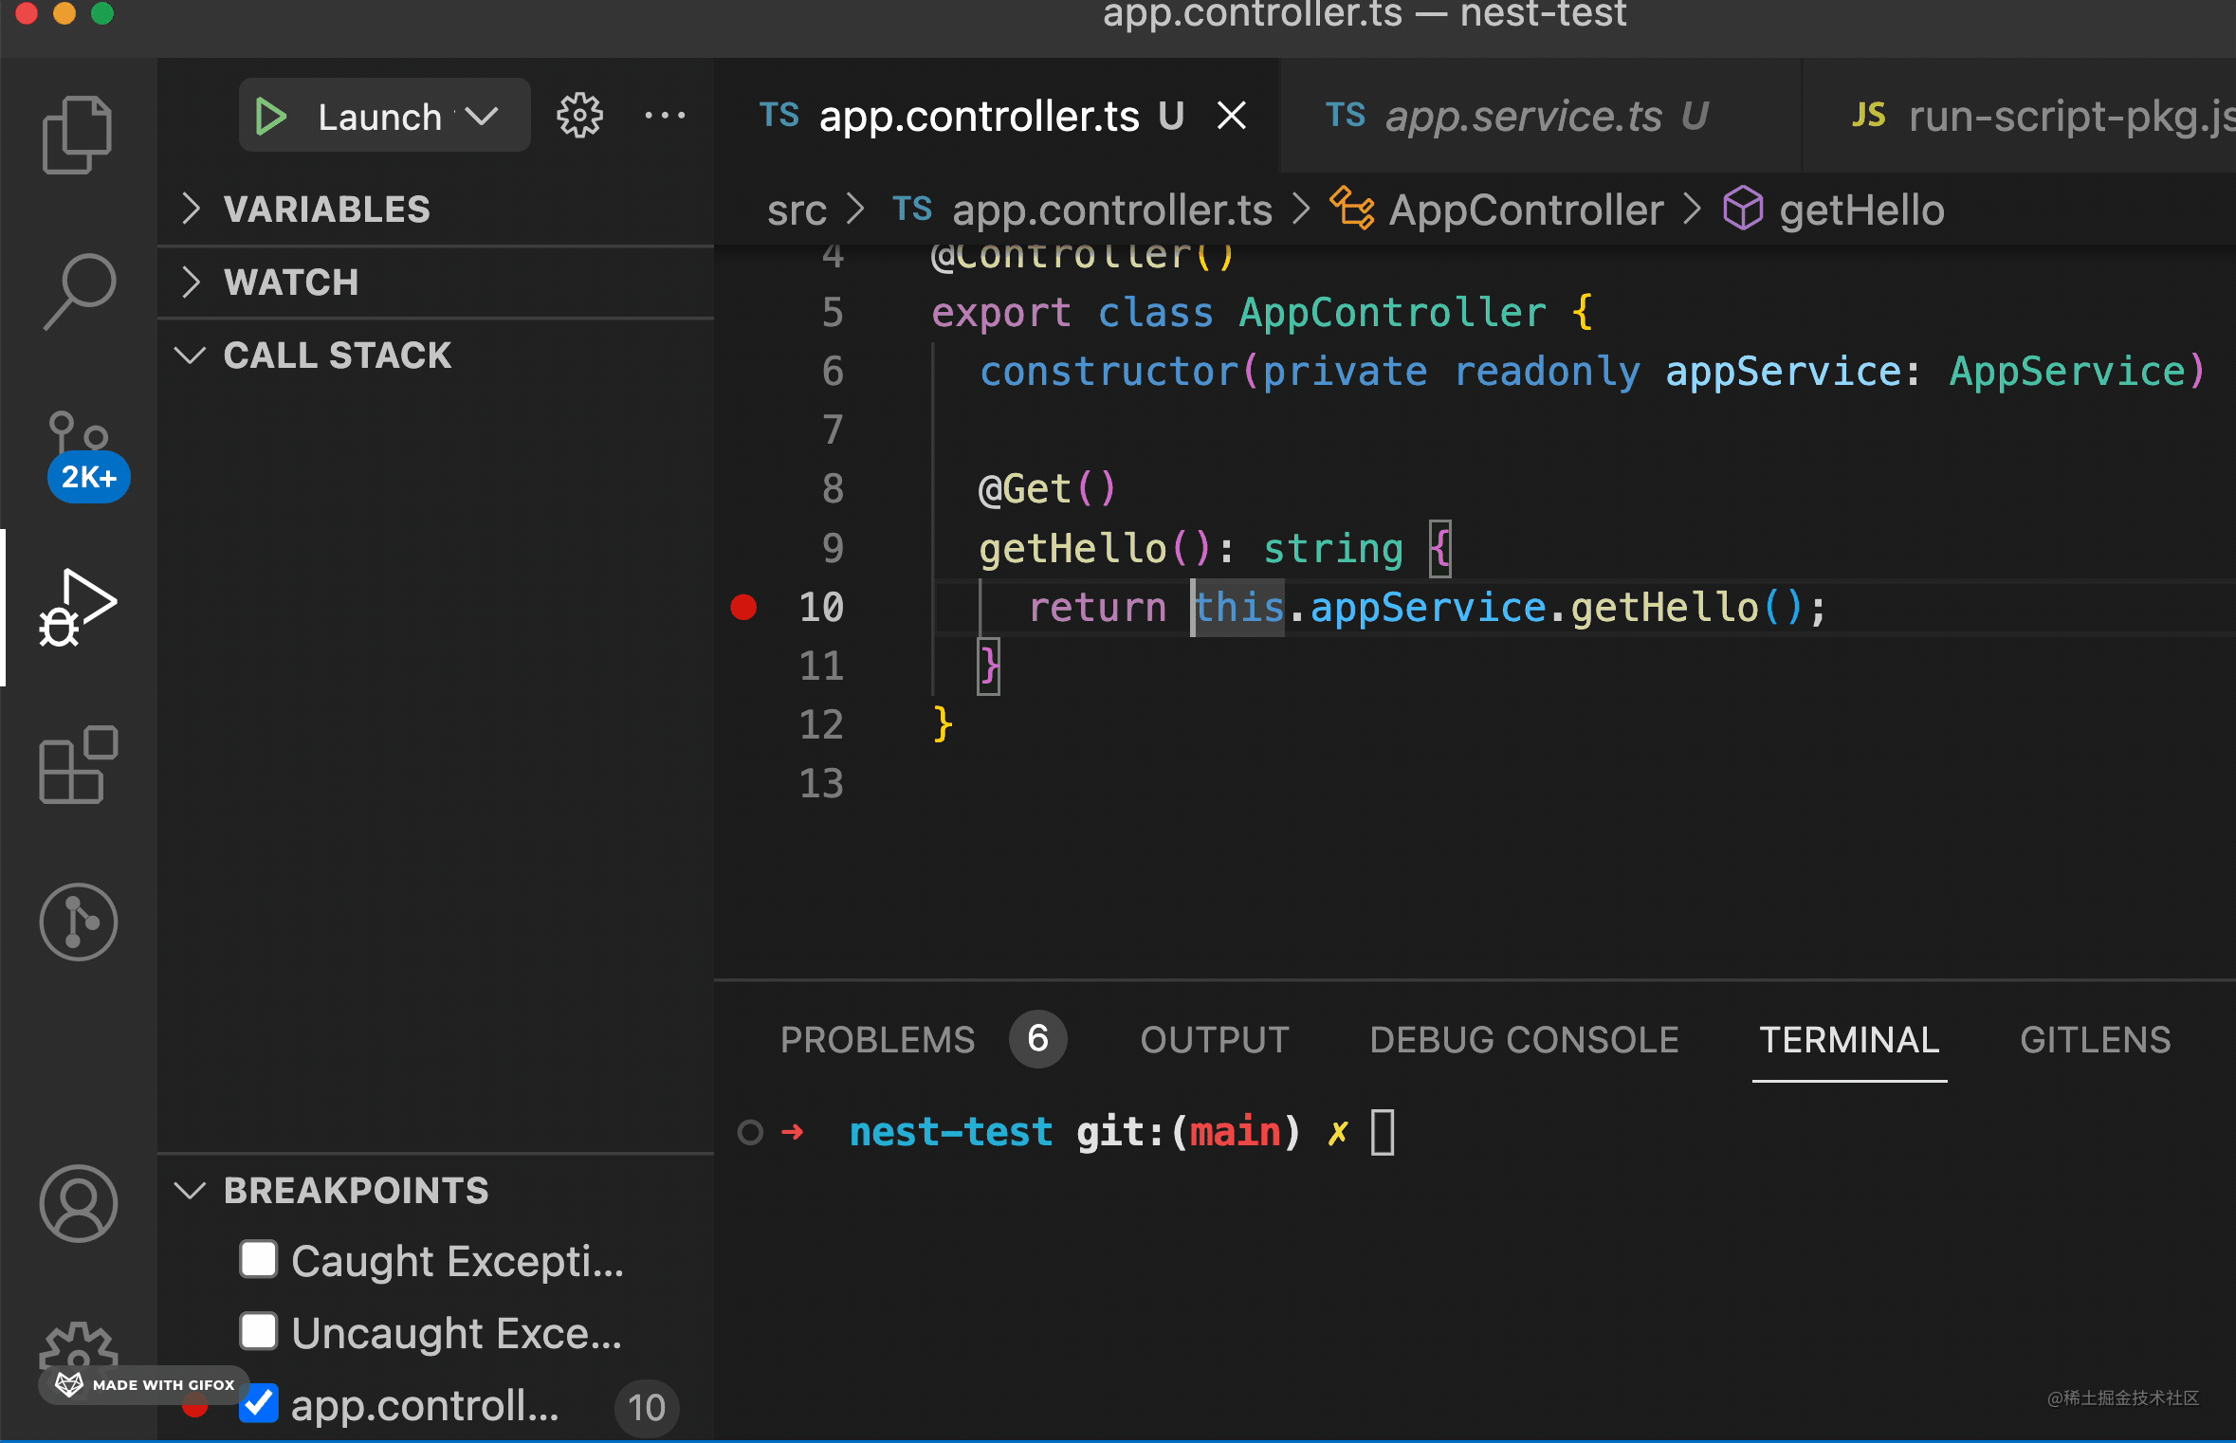
Task: Open launch.json with the gear icon
Action: point(579,117)
